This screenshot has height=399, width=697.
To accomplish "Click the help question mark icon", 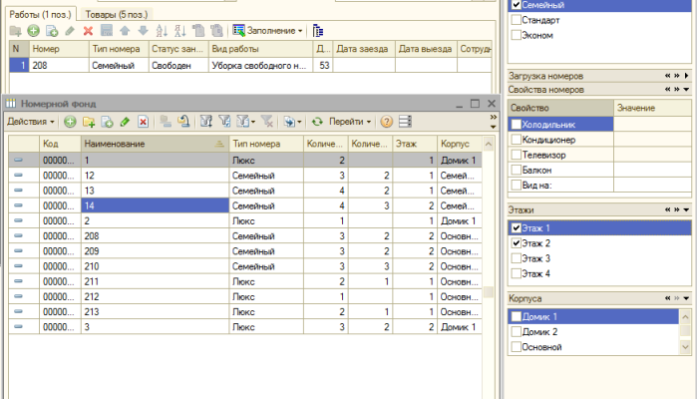I will coord(386,122).
